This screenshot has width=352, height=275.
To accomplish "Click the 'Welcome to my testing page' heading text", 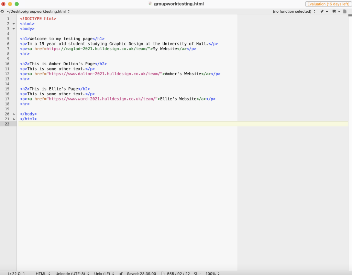I will pyautogui.click(x=61, y=39).
